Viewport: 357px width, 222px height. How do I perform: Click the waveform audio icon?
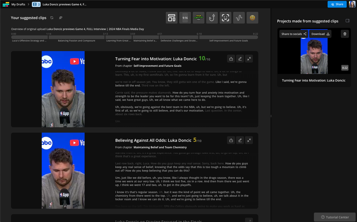[x=238, y=18]
